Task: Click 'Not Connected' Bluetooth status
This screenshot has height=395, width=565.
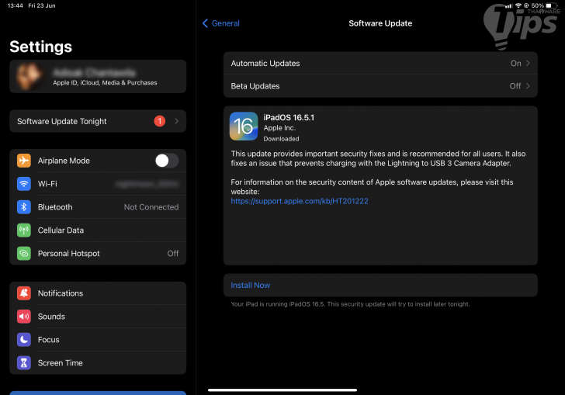Action: [x=151, y=207]
